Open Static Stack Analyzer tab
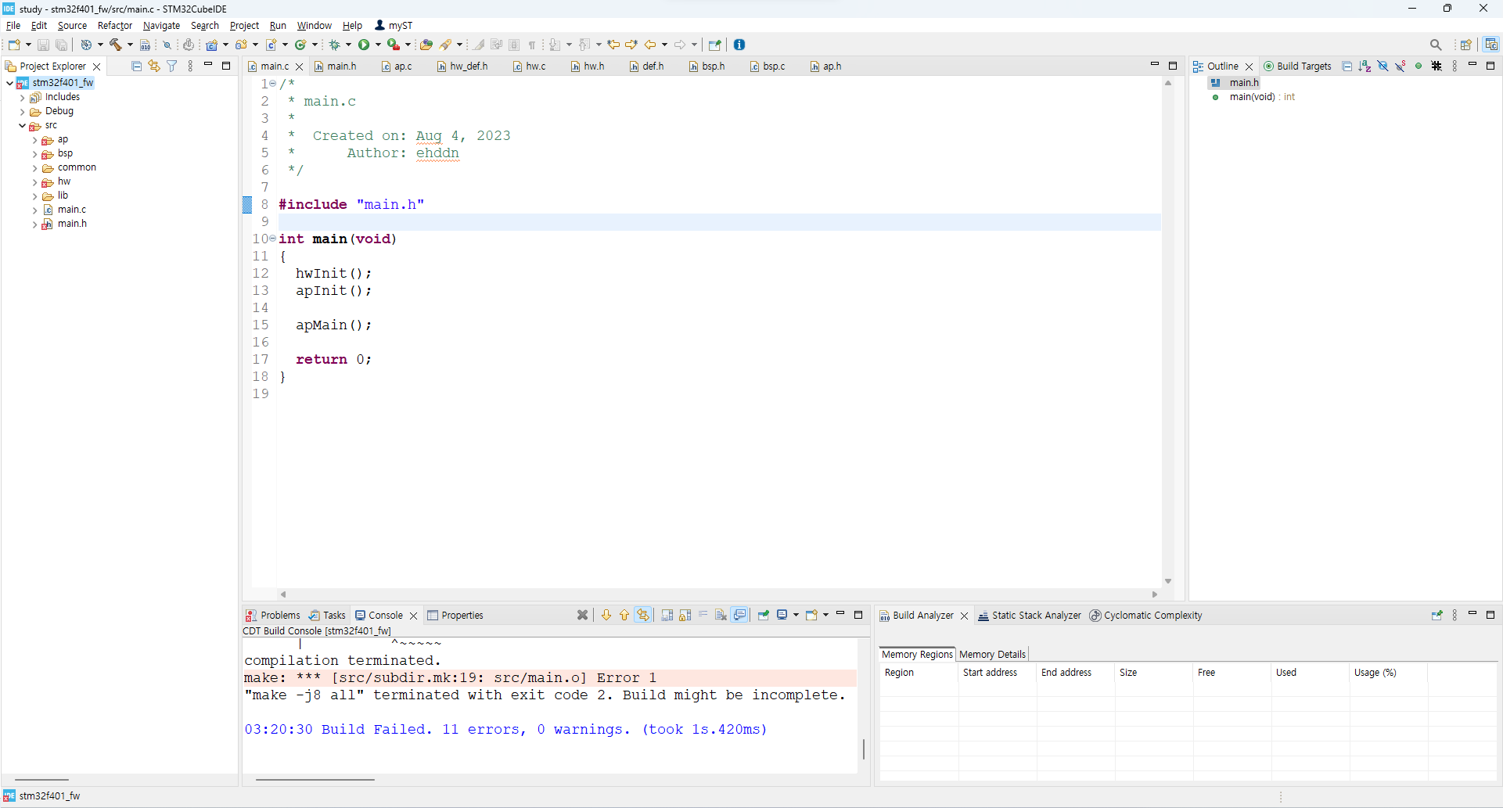Screen dimensions: 1503x808 point(1030,616)
